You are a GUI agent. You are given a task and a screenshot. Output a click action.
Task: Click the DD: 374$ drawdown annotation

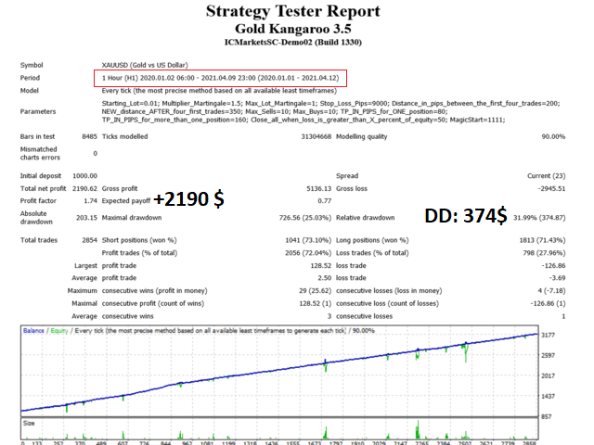[x=465, y=216]
